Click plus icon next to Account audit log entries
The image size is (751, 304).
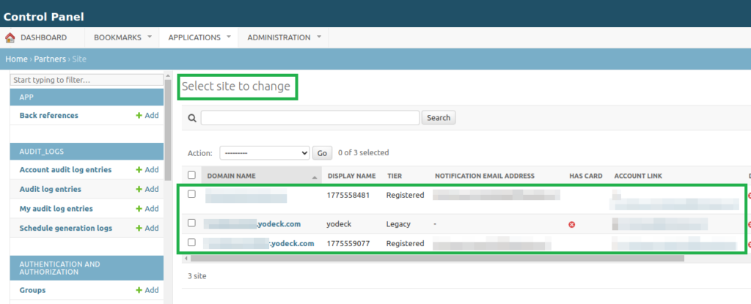tap(139, 170)
